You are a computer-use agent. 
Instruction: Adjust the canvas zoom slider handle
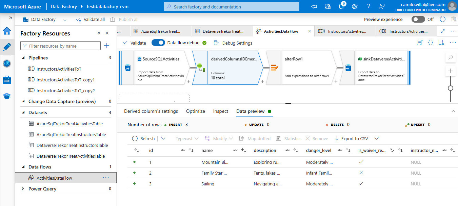click(451, 88)
